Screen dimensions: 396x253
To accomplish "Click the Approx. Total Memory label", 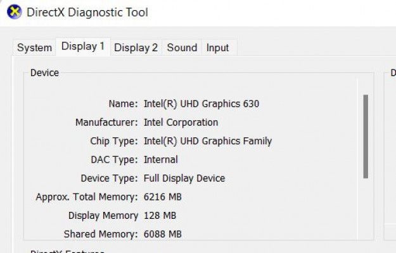I will 86,197.
